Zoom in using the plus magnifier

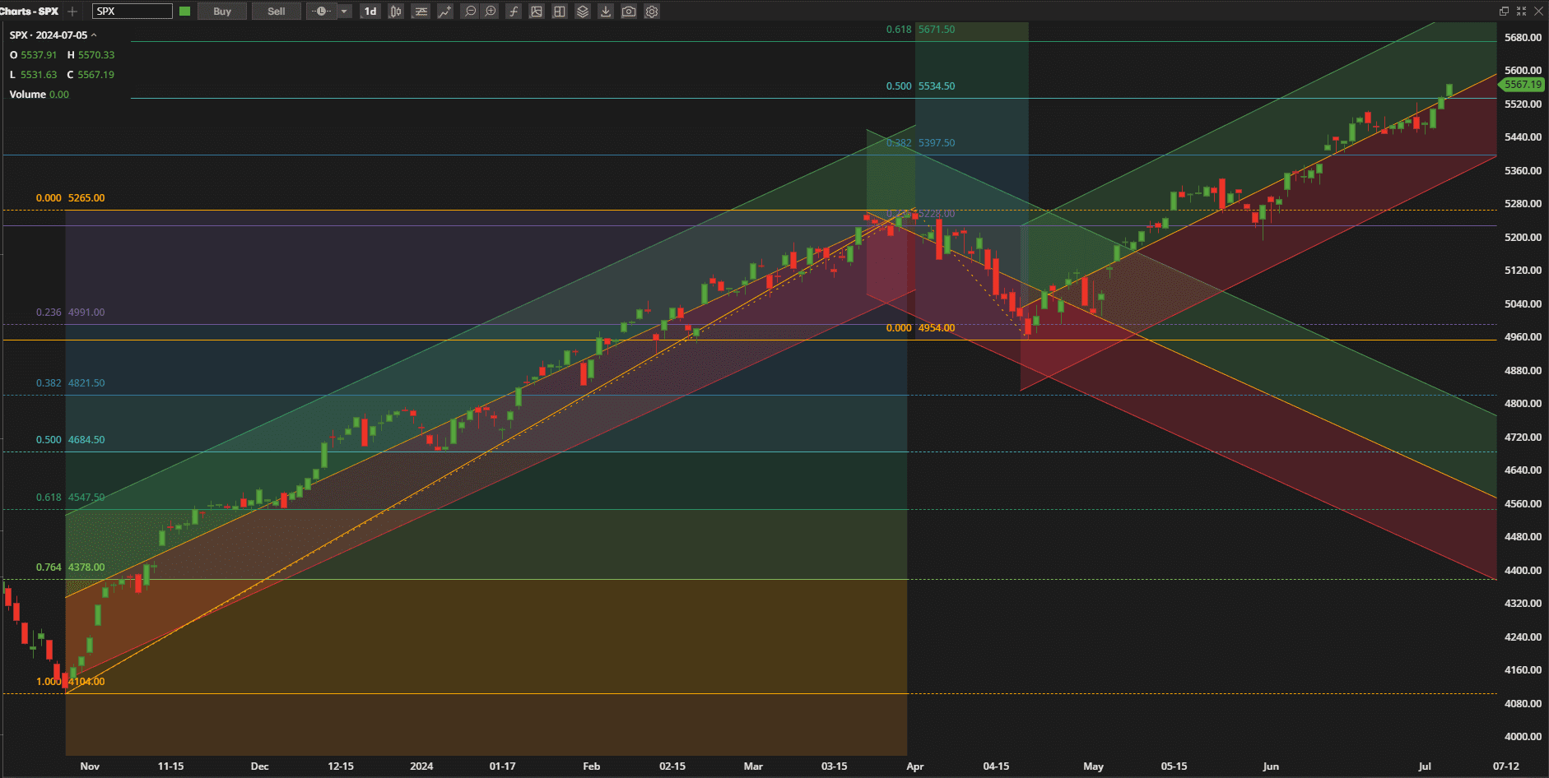[x=491, y=12]
